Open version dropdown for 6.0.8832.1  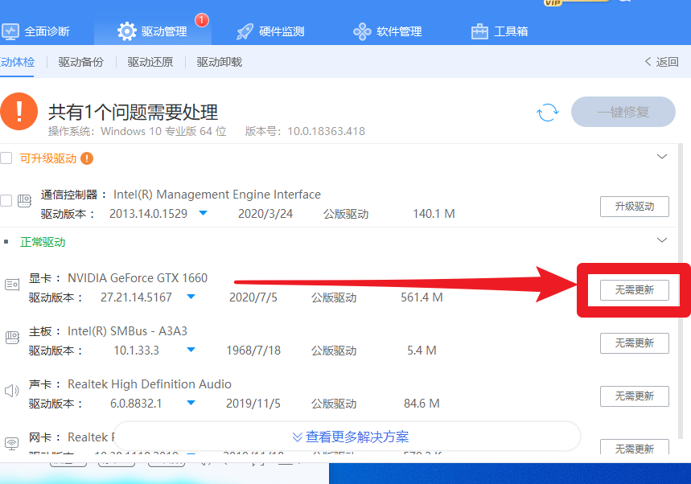(191, 403)
